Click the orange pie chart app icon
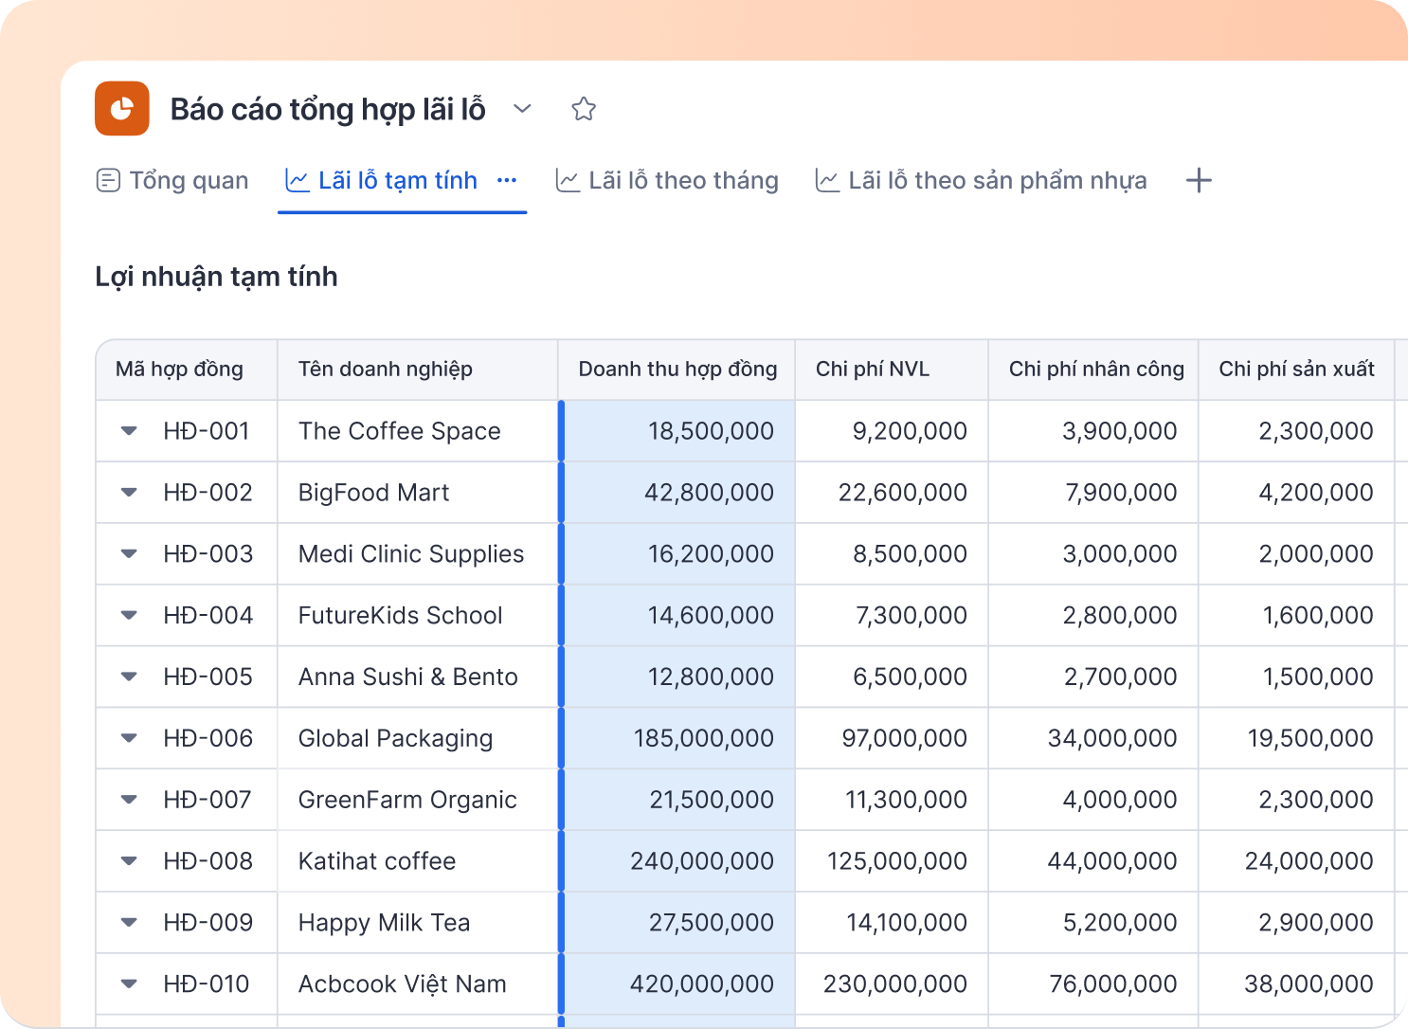1408x1029 pixels. [x=121, y=108]
